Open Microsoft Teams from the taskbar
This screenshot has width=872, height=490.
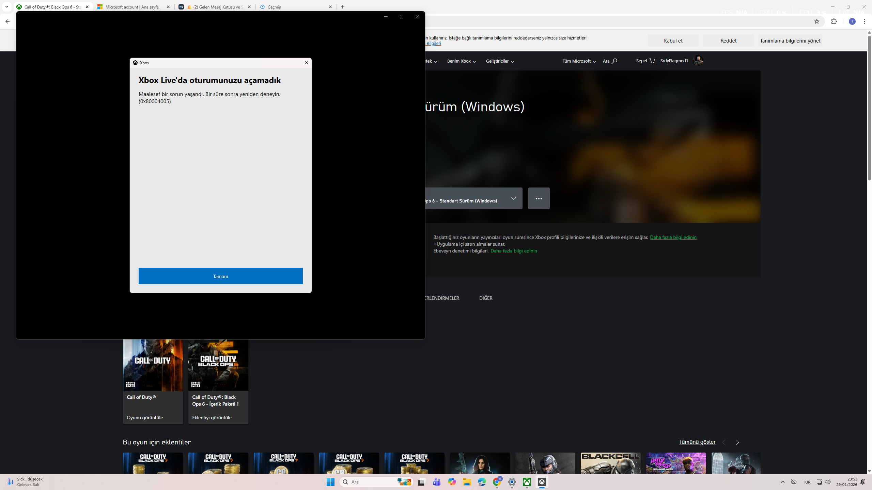[437, 482]
